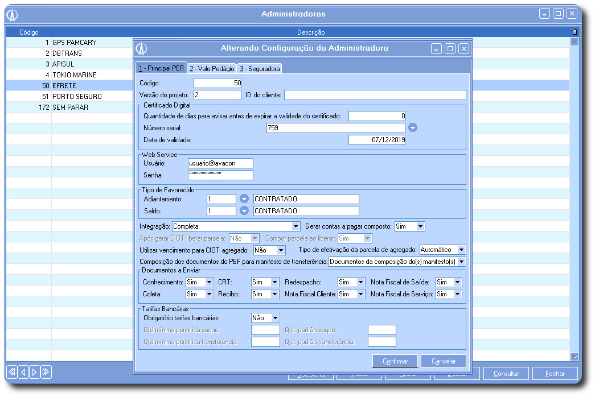Viewport: 595px width, 397px height.
Task: Click the ID do cliente field
Action: pyautogui.click(x=375, y=95)
